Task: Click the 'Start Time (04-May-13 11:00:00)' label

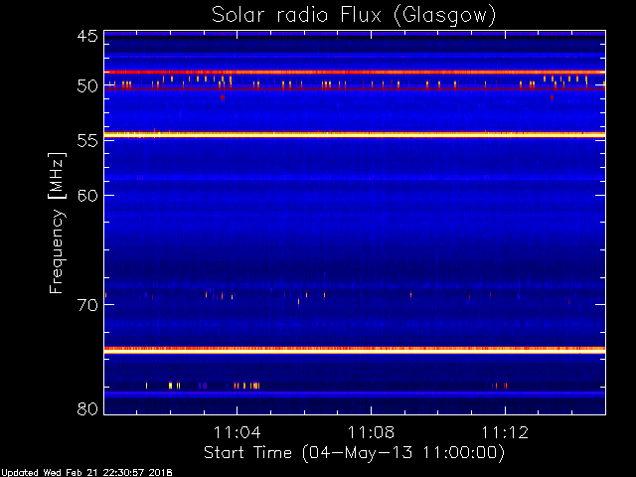Action: click(354, 453)
